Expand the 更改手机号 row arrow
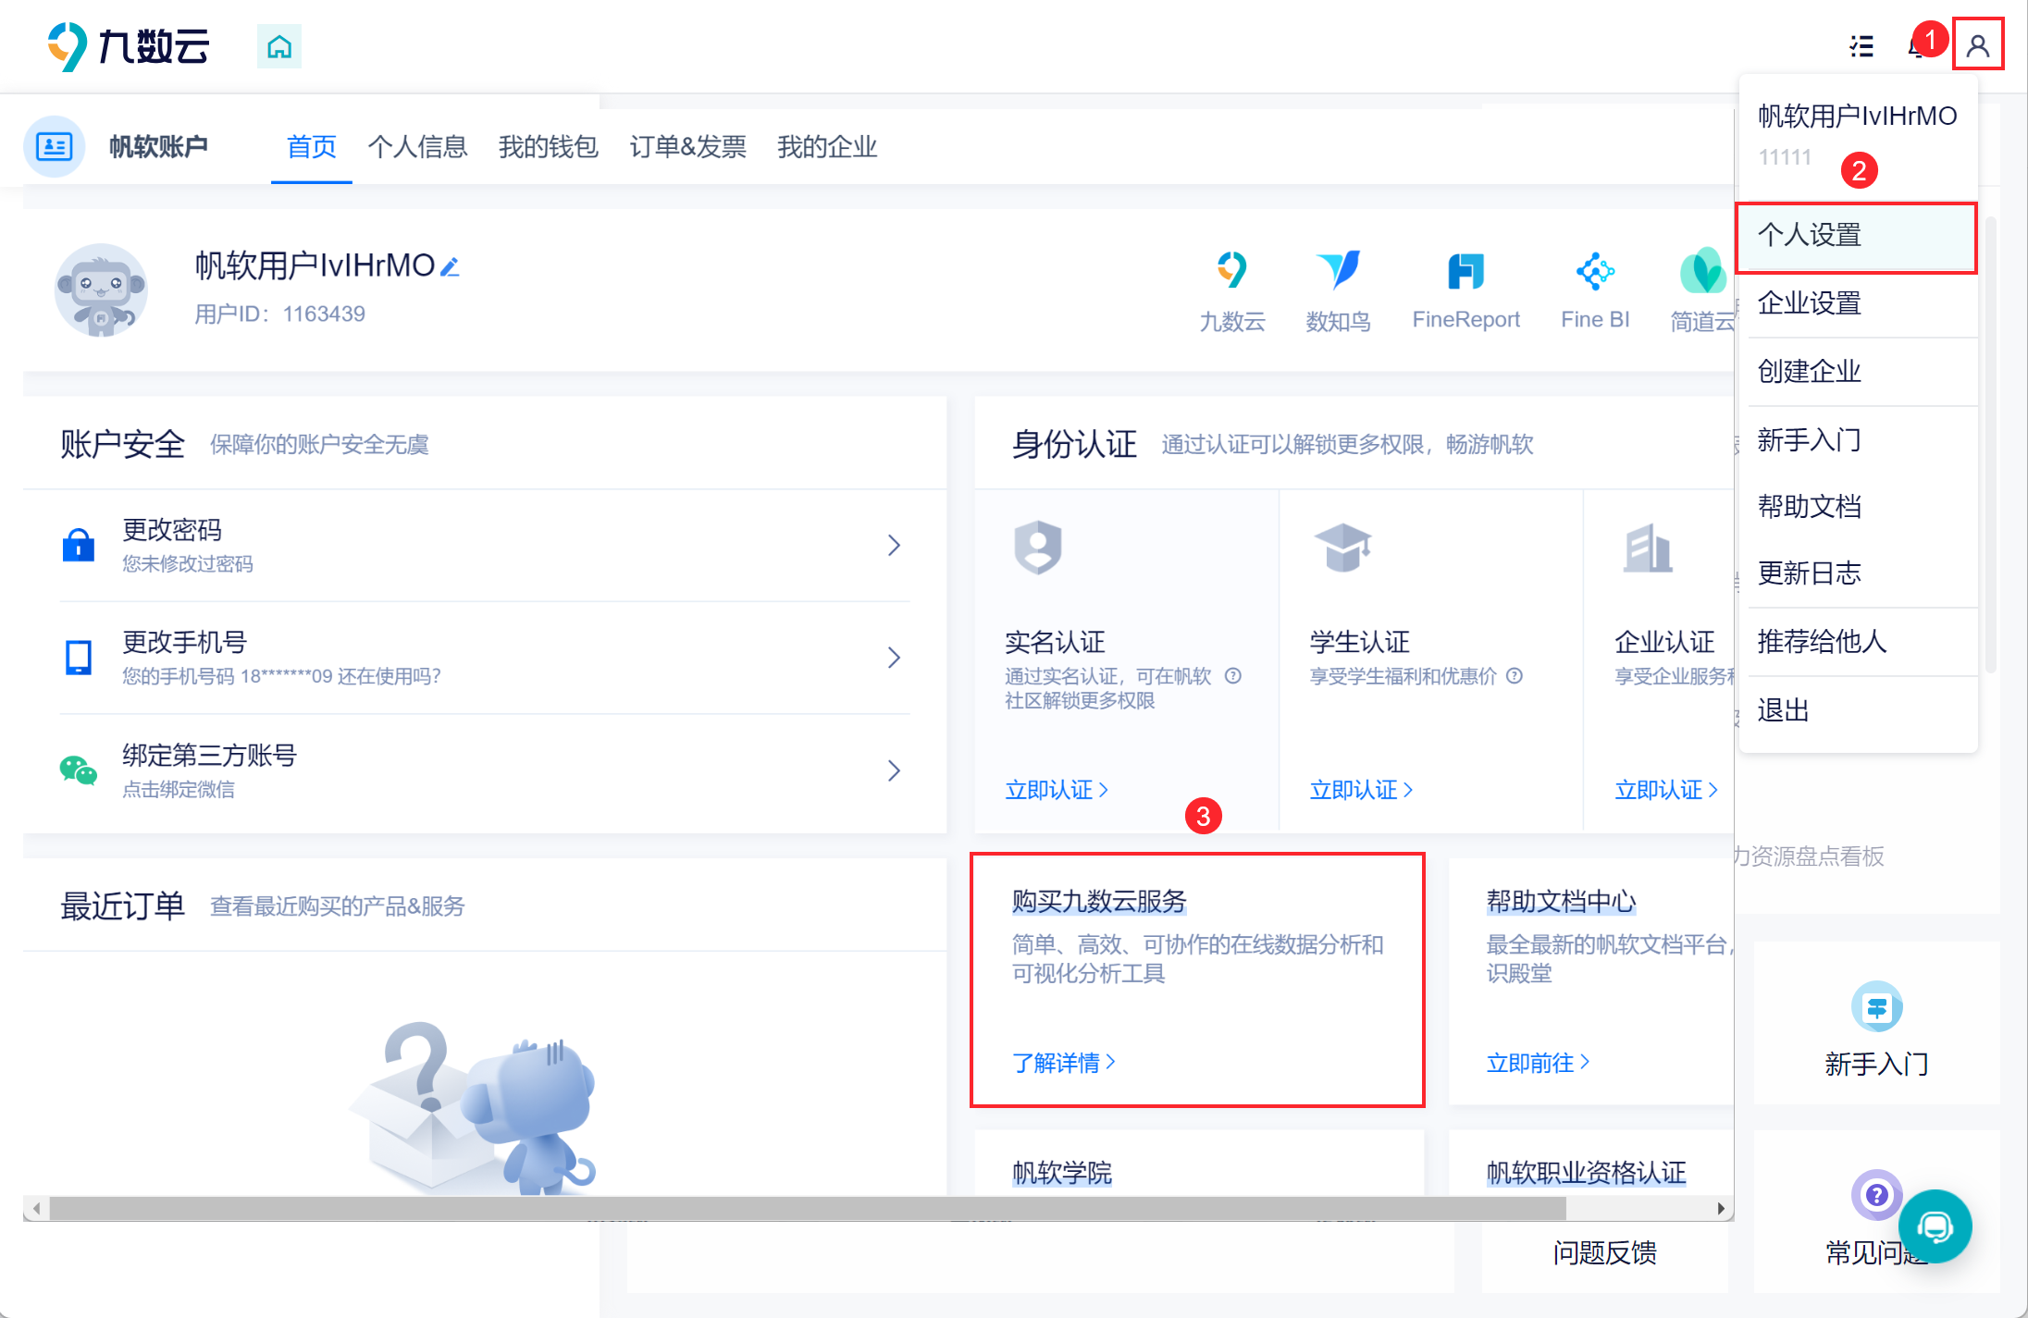2028x1318 pixels. pos(894,658)
